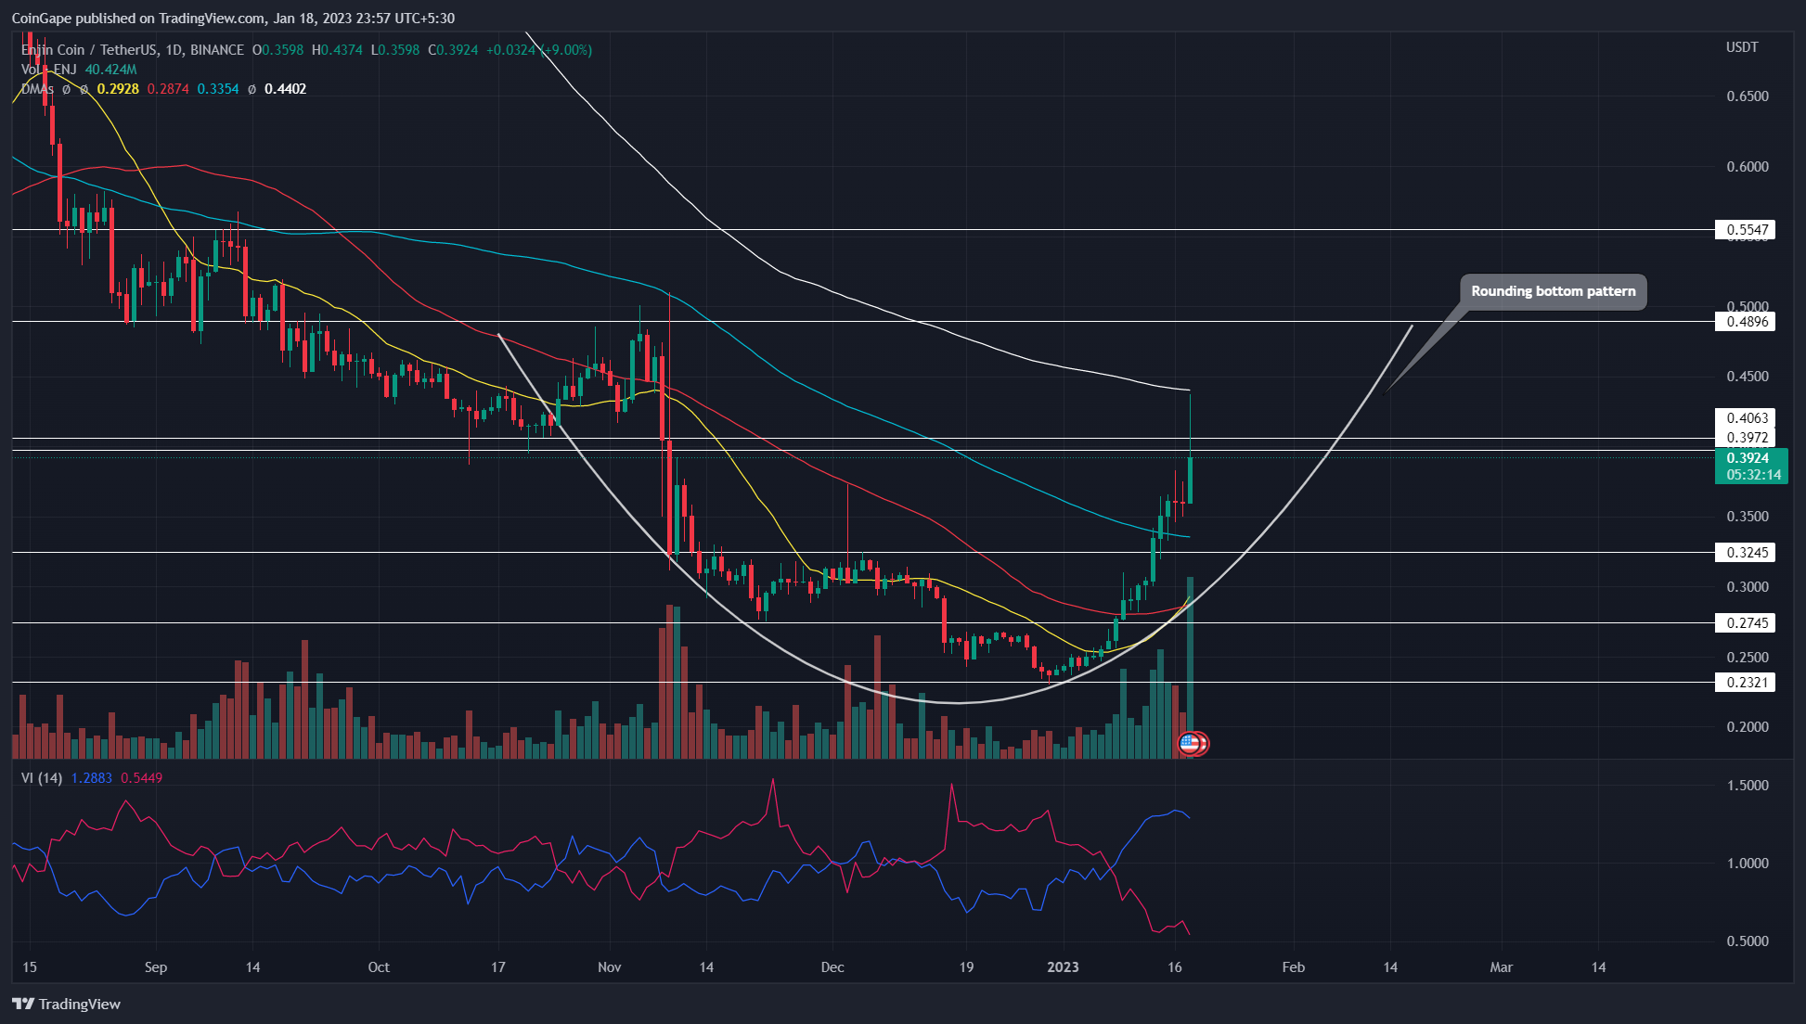Click the Mar label on time axis
Viewport: 1806px width, 1024px height.
tap(1501, 967)
